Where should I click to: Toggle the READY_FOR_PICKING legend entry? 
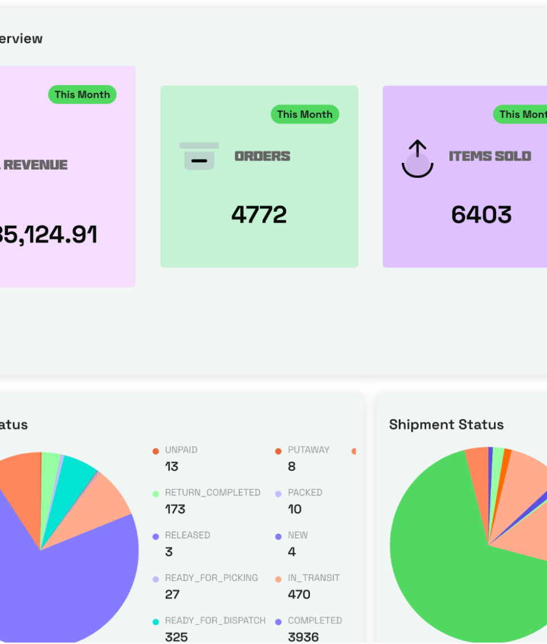211,578
